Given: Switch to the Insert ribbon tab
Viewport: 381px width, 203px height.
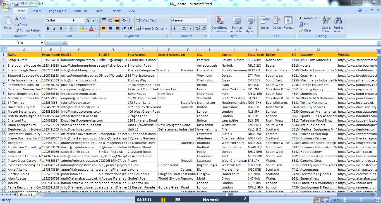Looking at the screenshot, I should (37, 11).
